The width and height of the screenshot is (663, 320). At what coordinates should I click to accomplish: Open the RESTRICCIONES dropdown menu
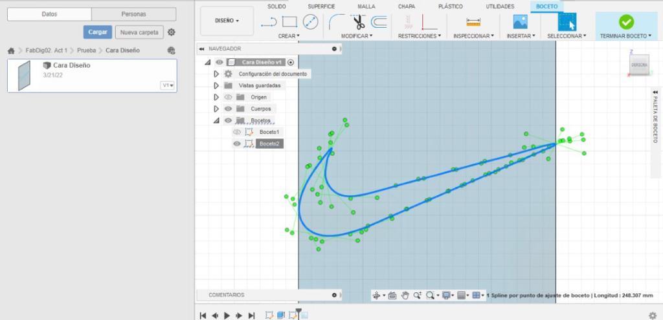point(420,36)
